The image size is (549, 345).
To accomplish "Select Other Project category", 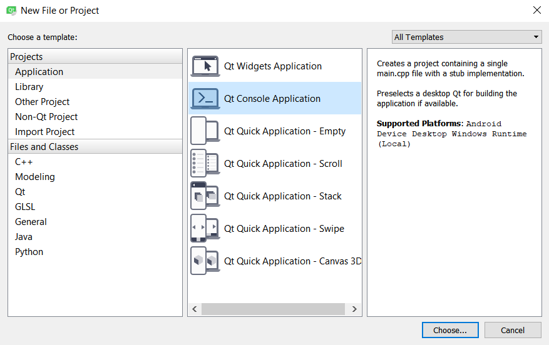I will (x=43, y=102).
